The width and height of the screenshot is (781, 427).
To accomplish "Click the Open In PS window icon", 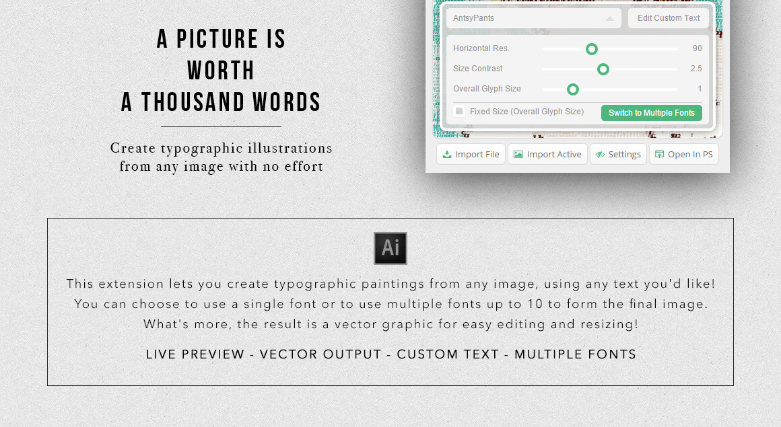I will 659,155.
